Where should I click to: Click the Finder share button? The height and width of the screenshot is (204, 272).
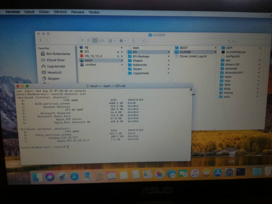[x=134, y=41]
